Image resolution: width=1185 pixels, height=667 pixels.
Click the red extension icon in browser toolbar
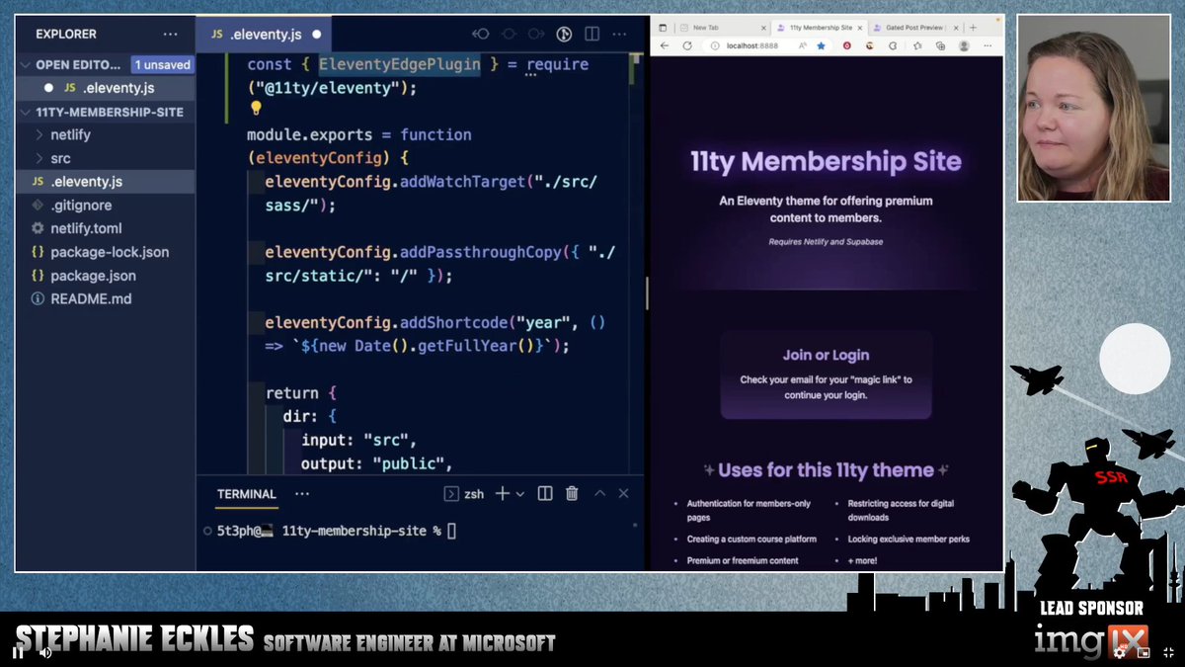tap(846, 45)
